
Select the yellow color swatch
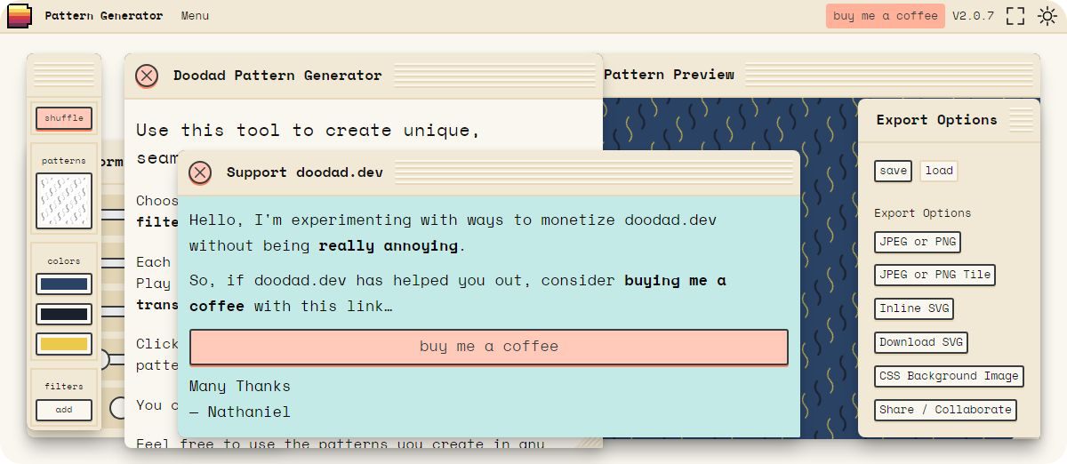click(x=64, y=344)
